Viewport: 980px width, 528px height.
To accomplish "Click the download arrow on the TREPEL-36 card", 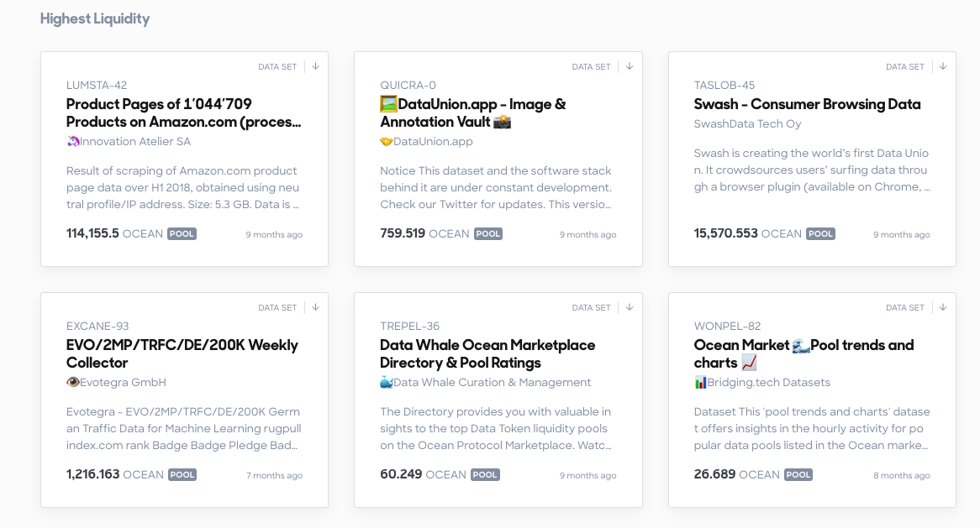I will point(629,307).
